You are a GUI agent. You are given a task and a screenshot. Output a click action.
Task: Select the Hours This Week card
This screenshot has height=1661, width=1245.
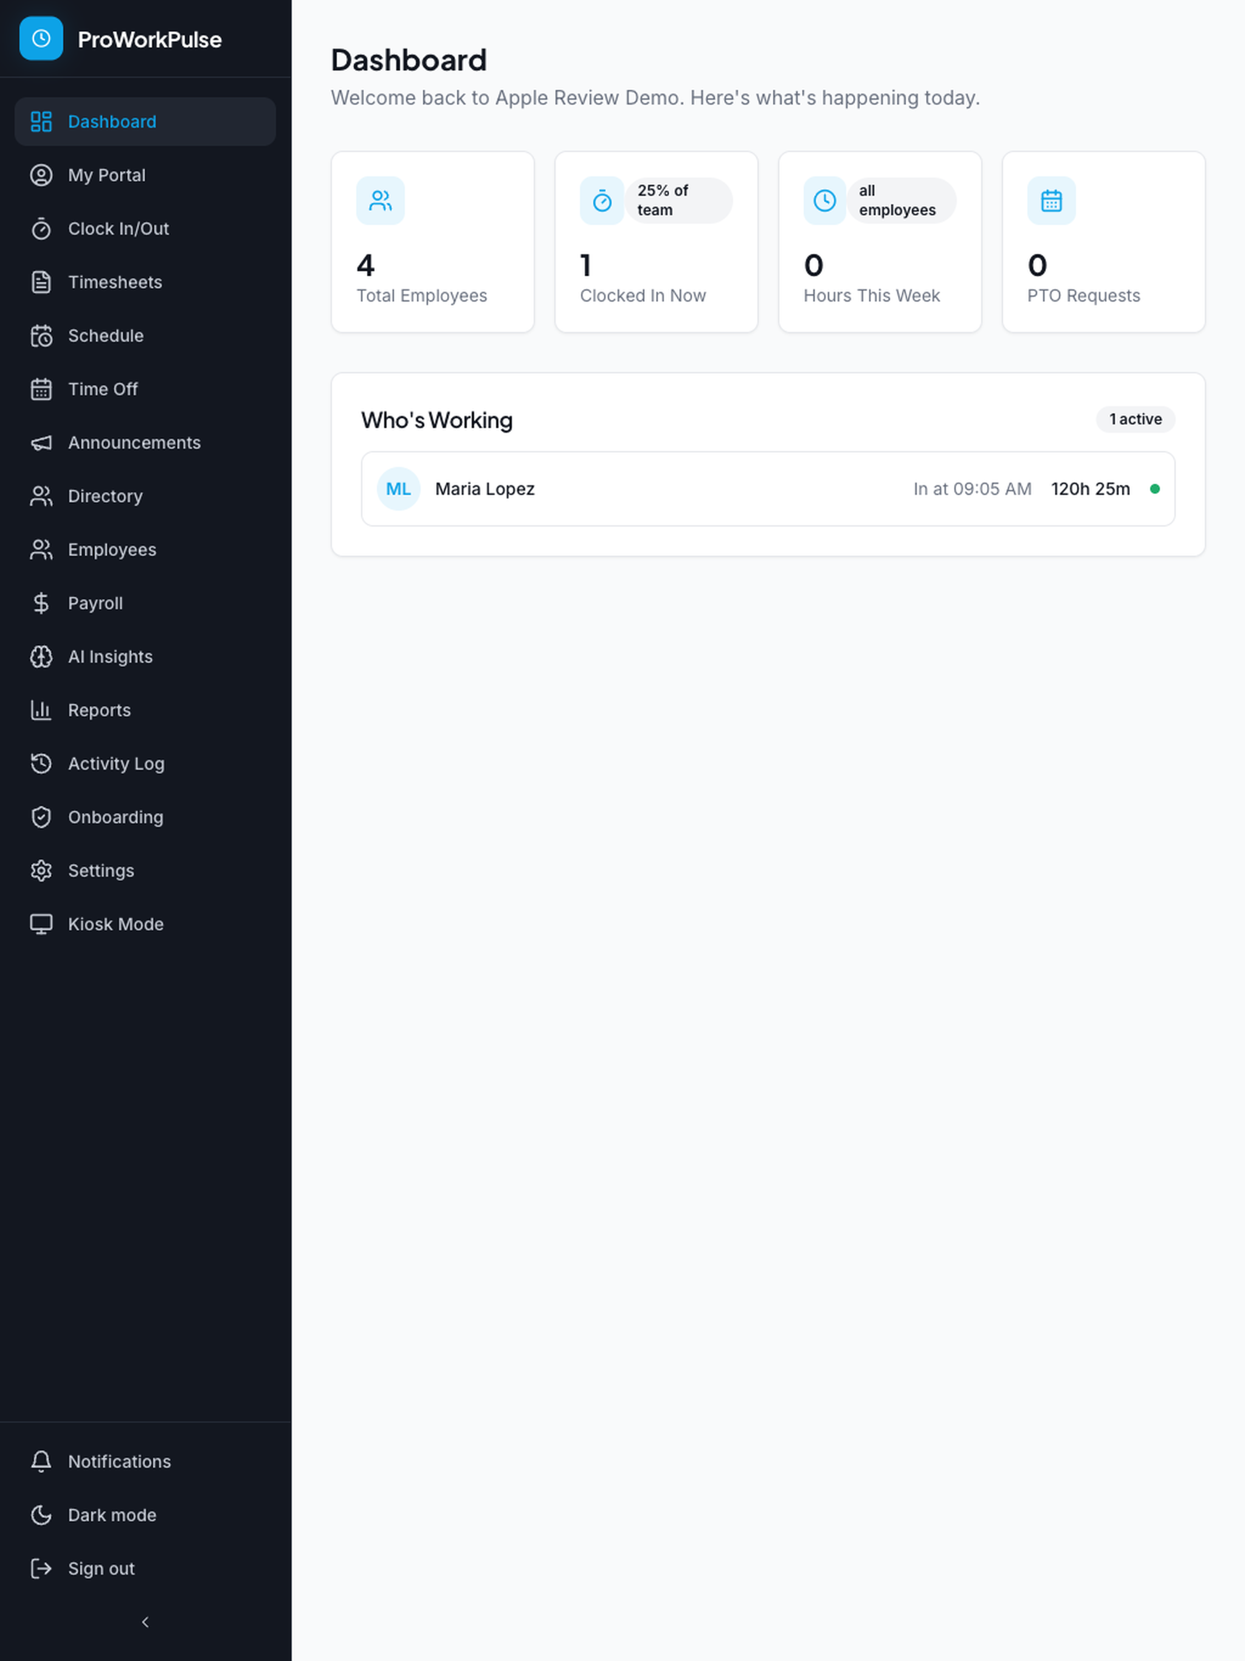[880, 242]
